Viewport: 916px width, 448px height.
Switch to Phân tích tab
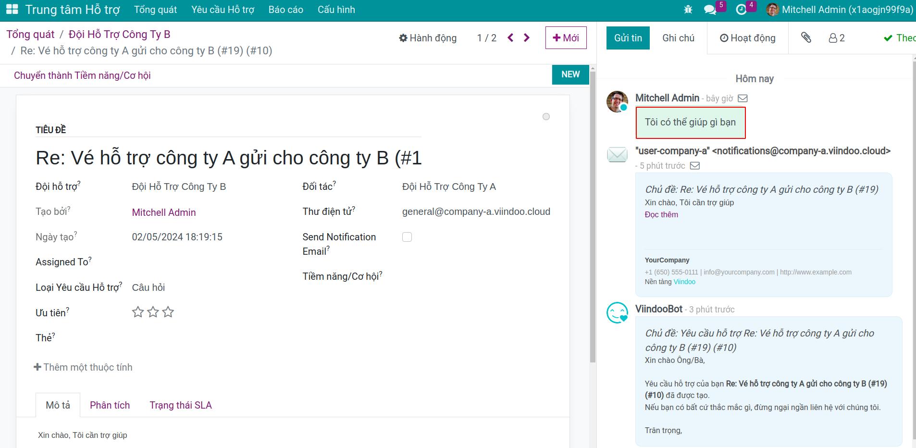click(110, 405)
